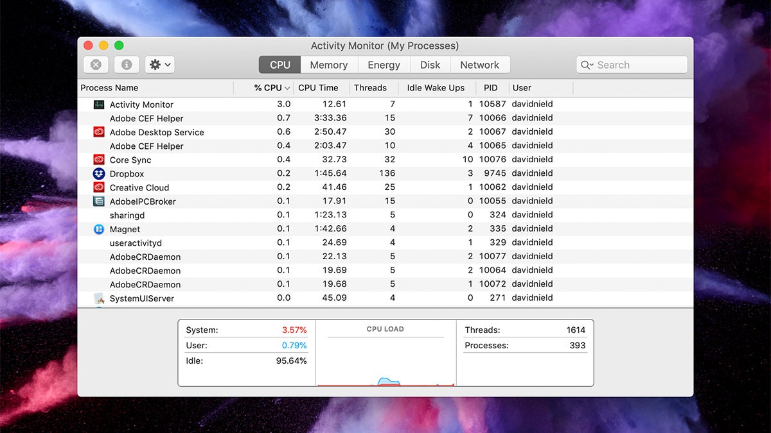Click the Dropbox process icon

98,173
